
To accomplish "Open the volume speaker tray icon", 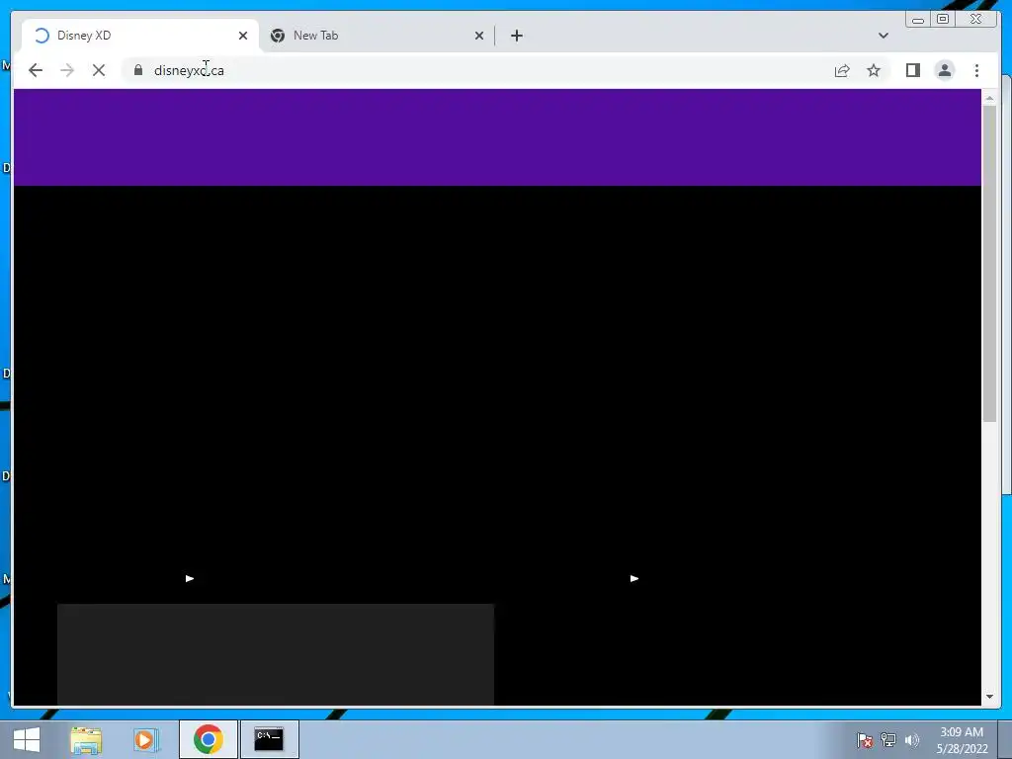I will (x=912, y=739).
